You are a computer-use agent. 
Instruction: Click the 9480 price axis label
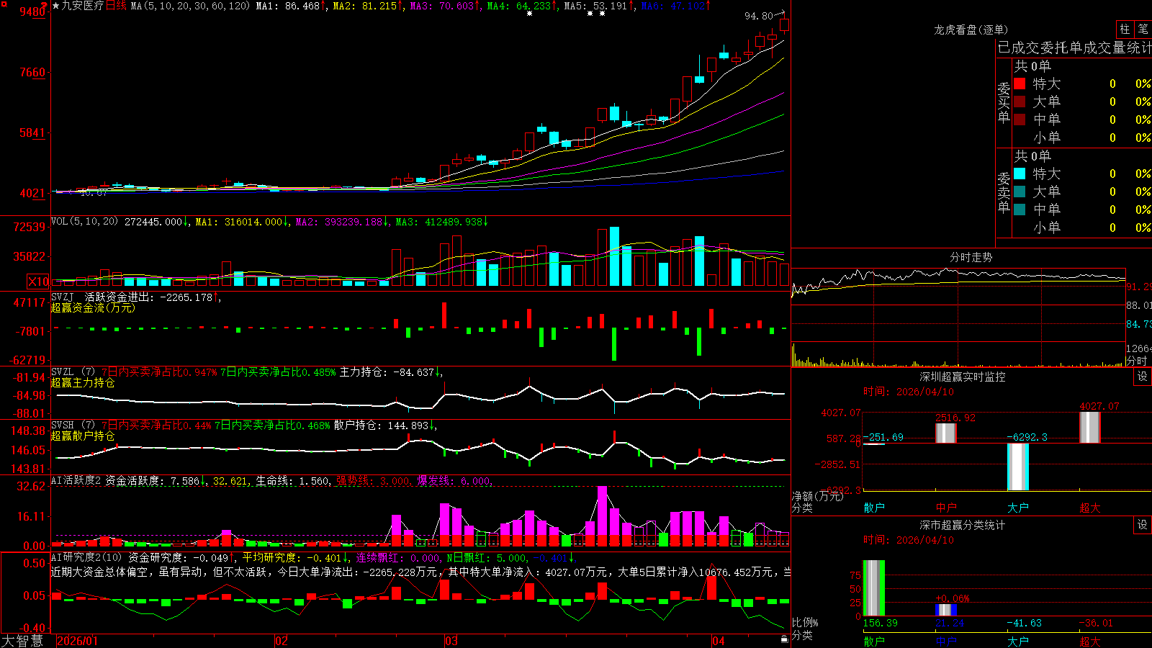33,12
